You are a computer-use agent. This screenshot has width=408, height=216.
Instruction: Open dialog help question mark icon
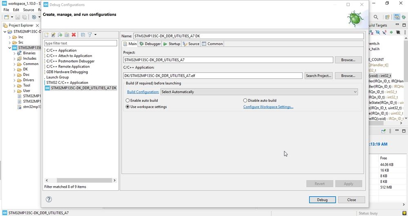[x=49, y=200]
